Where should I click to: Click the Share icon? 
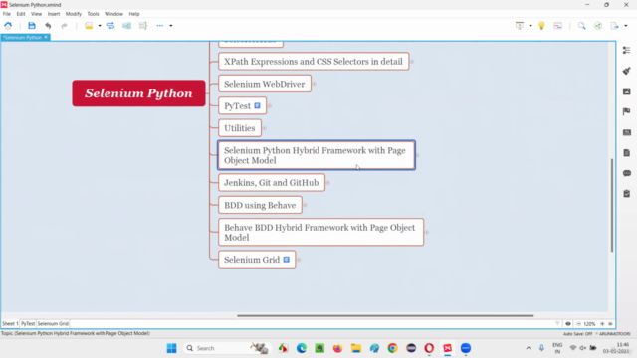click(x=598, y=26)
